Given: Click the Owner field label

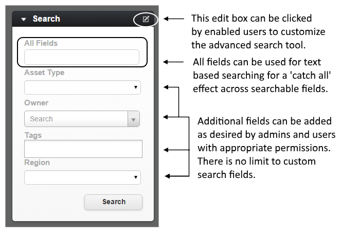Looking at the screenshot, I should click(37, 103).
